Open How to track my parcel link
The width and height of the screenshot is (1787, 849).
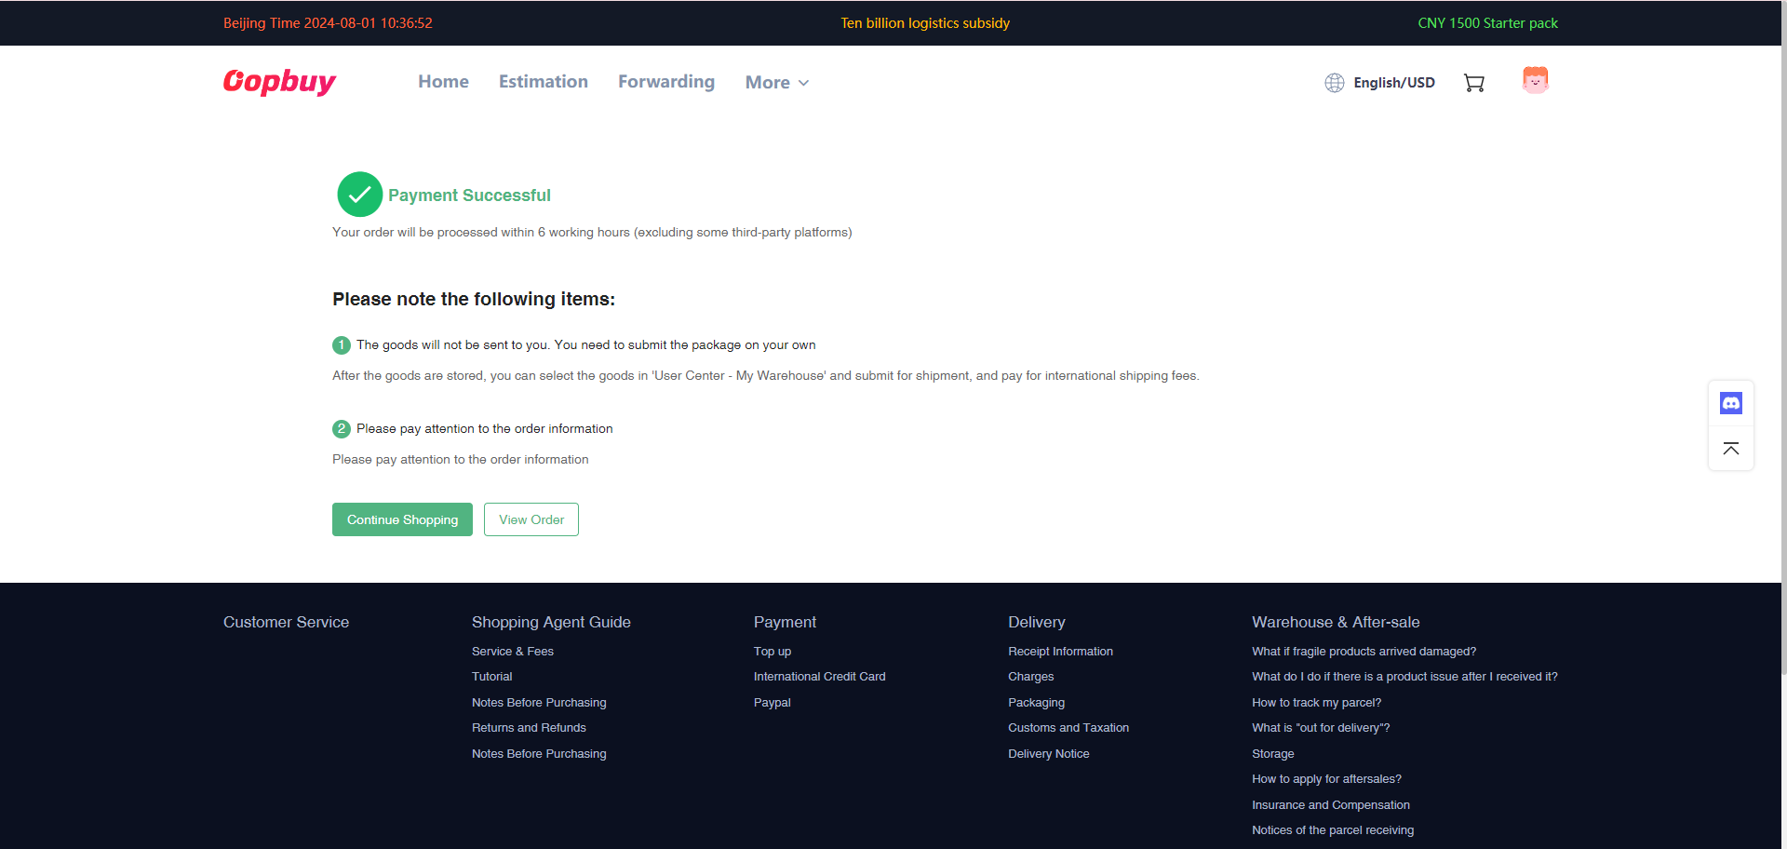coord(1316,703)
